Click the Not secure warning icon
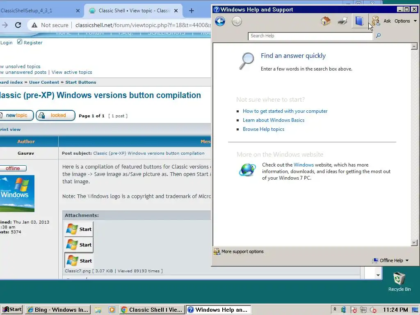The width and height of the screenshot is (420, 315). tap(34, 25)
